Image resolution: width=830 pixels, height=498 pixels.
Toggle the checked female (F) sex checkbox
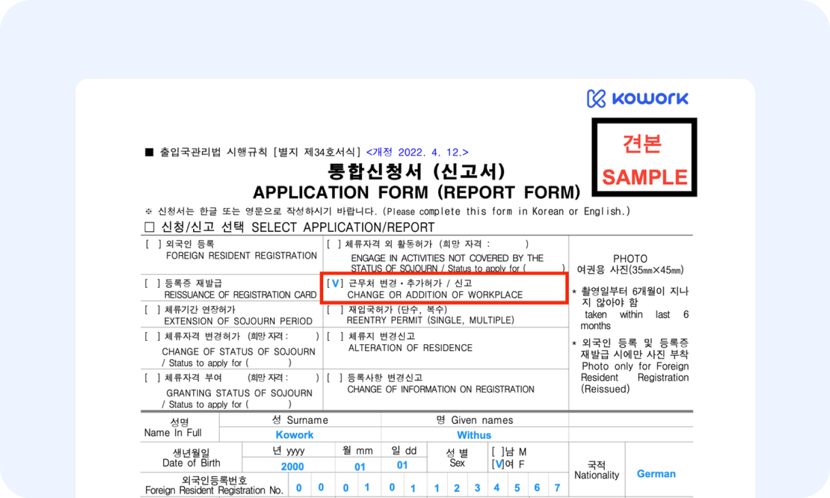coord(499,464)
